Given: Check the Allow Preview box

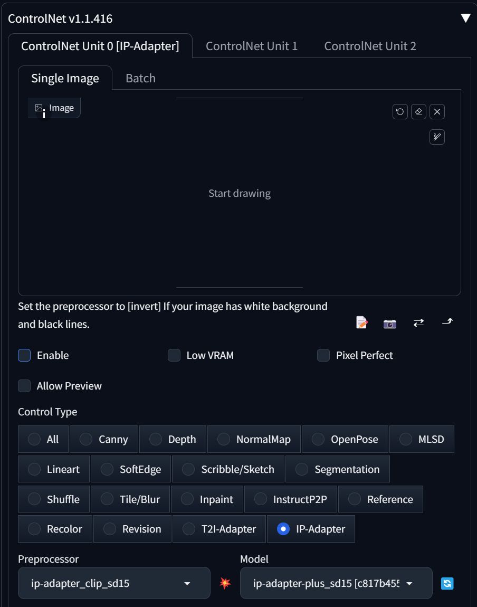Looking at the screenshot, I should tap(24, 385).
